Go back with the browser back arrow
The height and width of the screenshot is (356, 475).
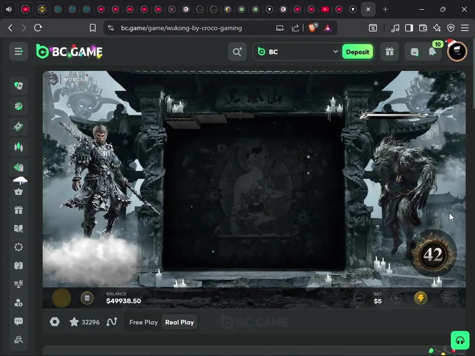pyautogui.click(x=10, y=28)
